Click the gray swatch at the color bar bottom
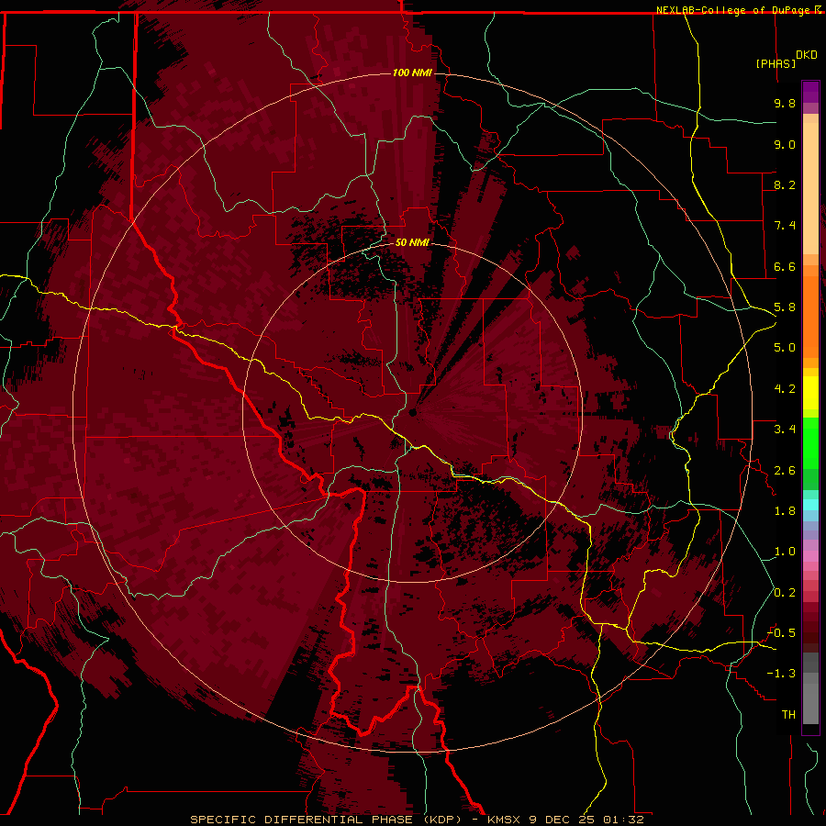The image size is (826, 826). point(810,703)
